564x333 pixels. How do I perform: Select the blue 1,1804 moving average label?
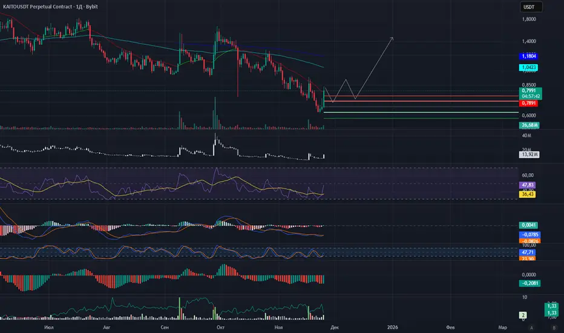[528, 56]
